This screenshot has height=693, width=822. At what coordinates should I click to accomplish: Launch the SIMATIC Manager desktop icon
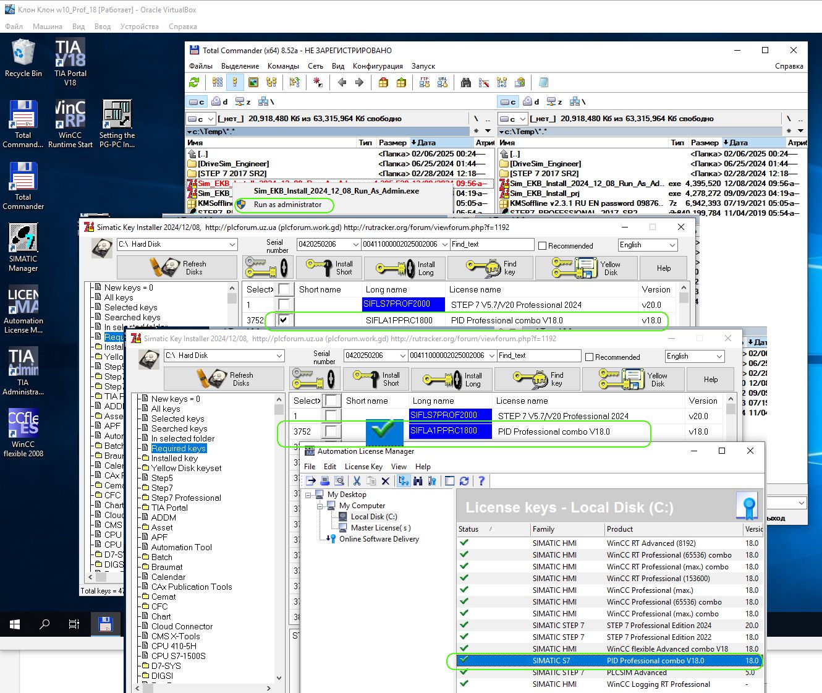(x=23, y=247)
